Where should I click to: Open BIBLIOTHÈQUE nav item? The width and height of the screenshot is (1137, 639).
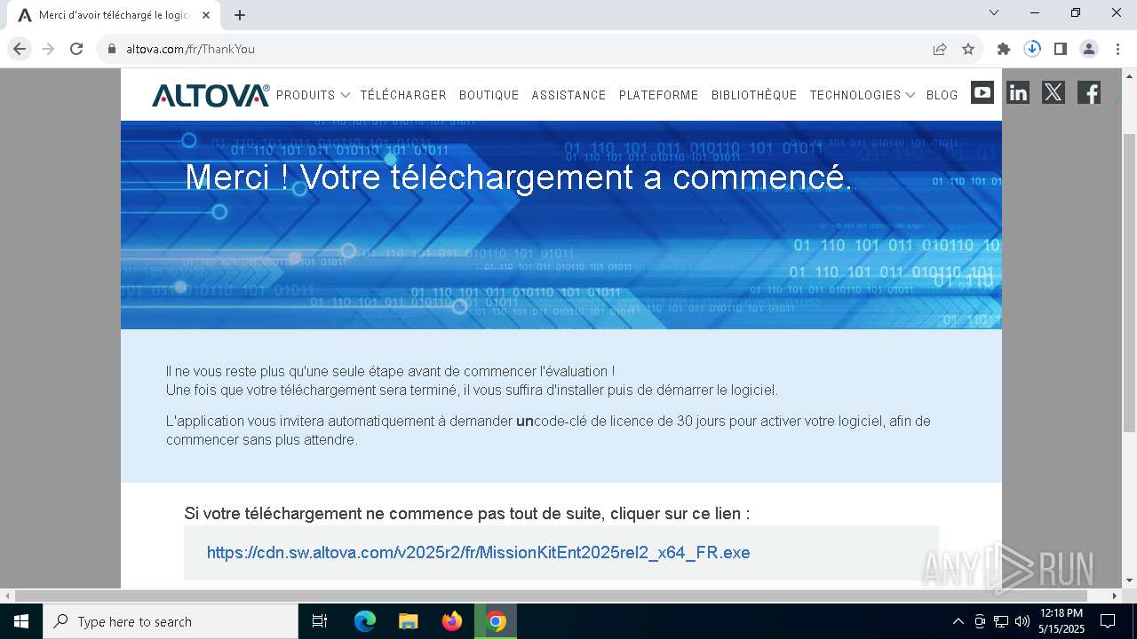coord(754,95)
